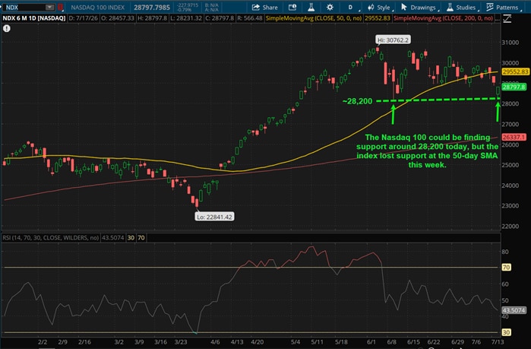Click the RSI value 43.5074 in header
The height and width of the screenshot is (349, 531).
point(112,237)
